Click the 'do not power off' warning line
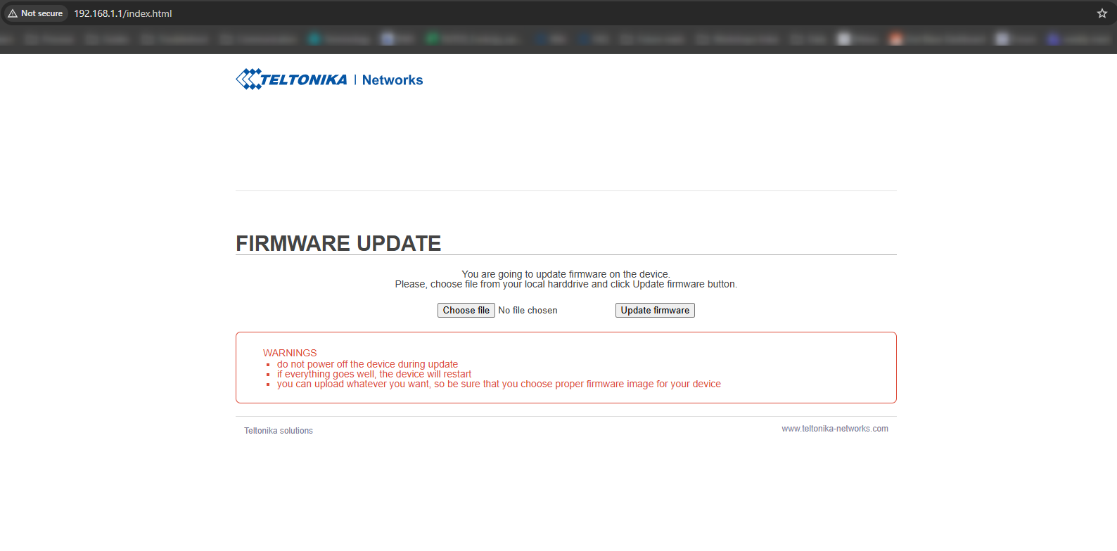The width and height of the screenshot is (1117, 551). point(367,364)
